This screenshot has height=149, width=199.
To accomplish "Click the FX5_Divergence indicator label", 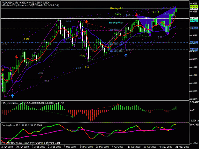I will click(33, 103).
